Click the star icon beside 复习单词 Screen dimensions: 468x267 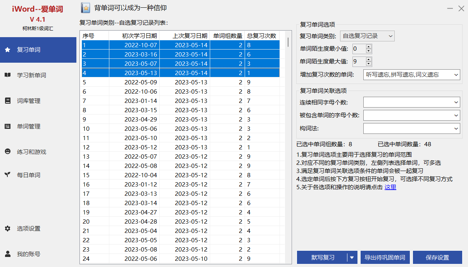coord(7,50)
